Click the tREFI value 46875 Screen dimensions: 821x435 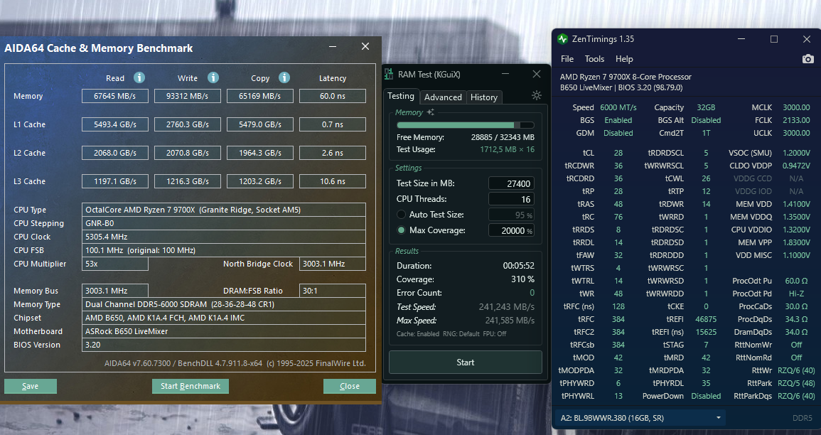pyautogui.click(x=706, y=319)
